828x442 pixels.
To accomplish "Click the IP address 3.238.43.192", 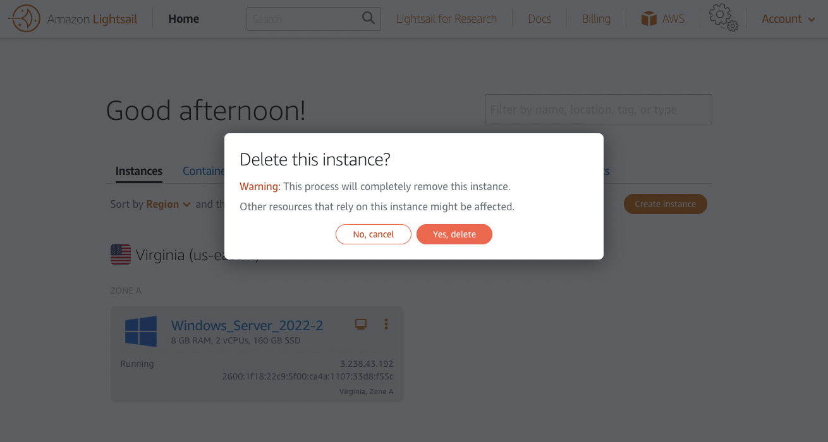I will point(367,364).
